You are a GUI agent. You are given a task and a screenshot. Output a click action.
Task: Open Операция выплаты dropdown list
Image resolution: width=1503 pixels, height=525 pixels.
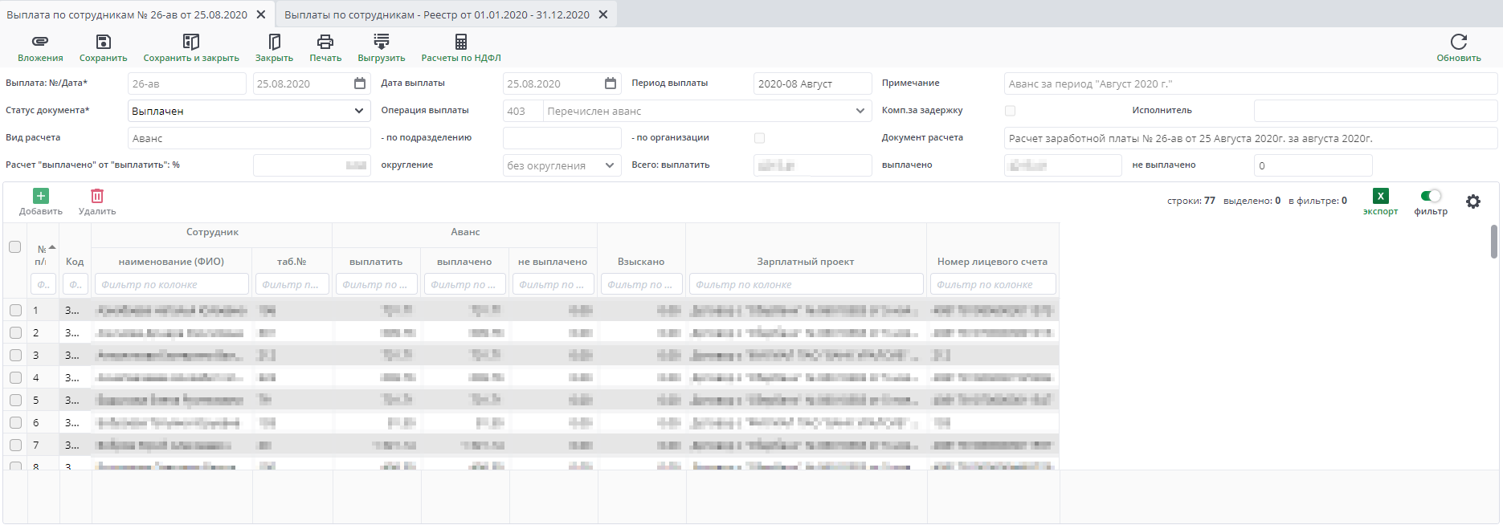[860, 111]
